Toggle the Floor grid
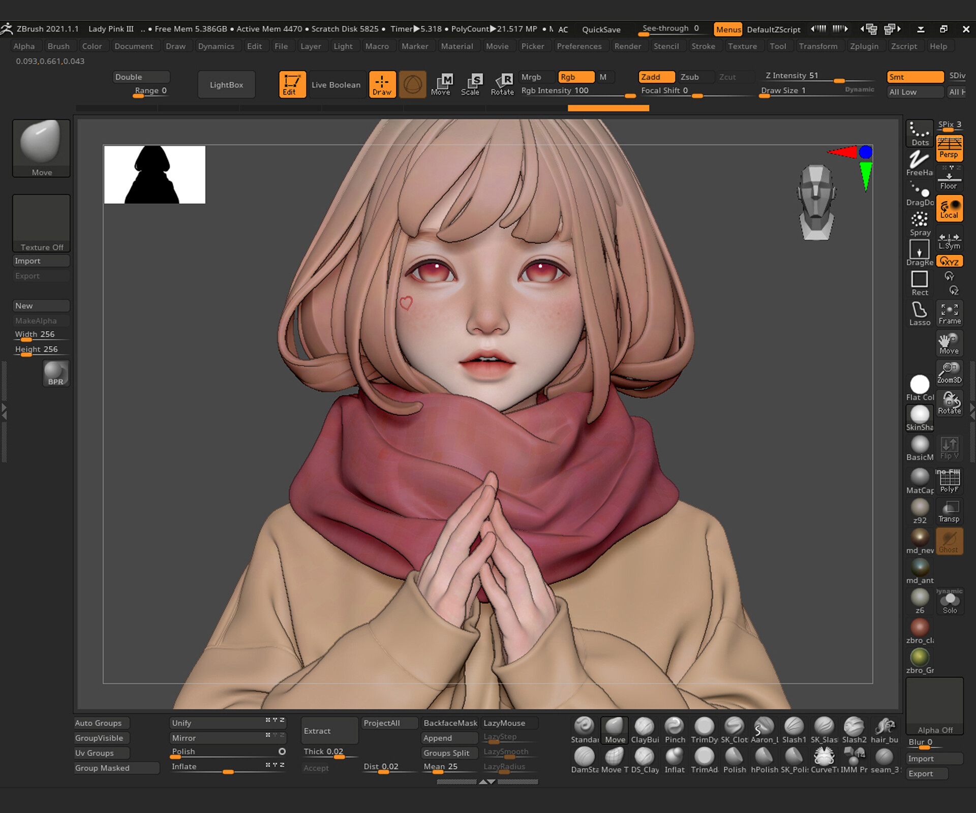976x813 pixels. 950,178
